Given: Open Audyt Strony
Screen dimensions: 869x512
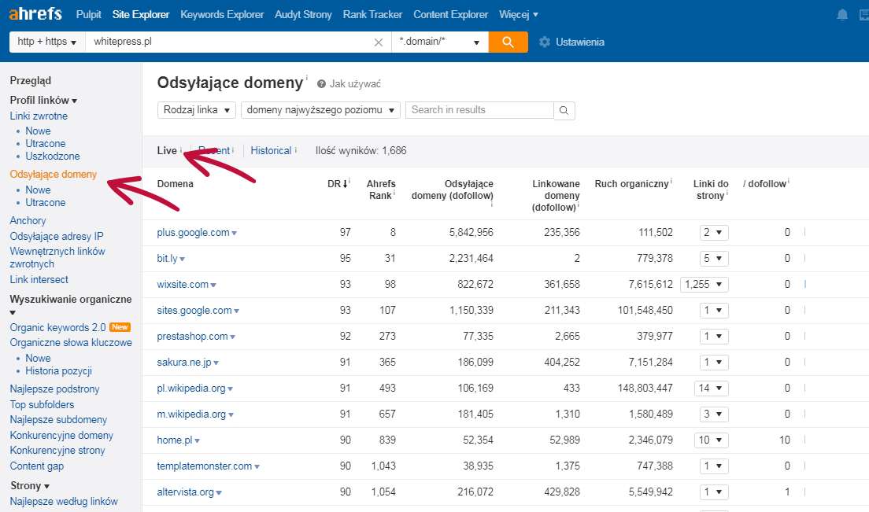Looking at the screenshot, I should point(303,14).
